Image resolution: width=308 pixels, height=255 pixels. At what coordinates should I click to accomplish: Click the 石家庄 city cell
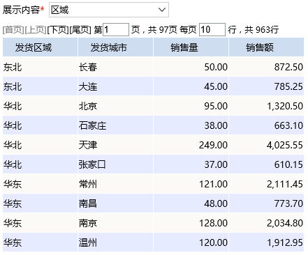click(x=115, y=125)
